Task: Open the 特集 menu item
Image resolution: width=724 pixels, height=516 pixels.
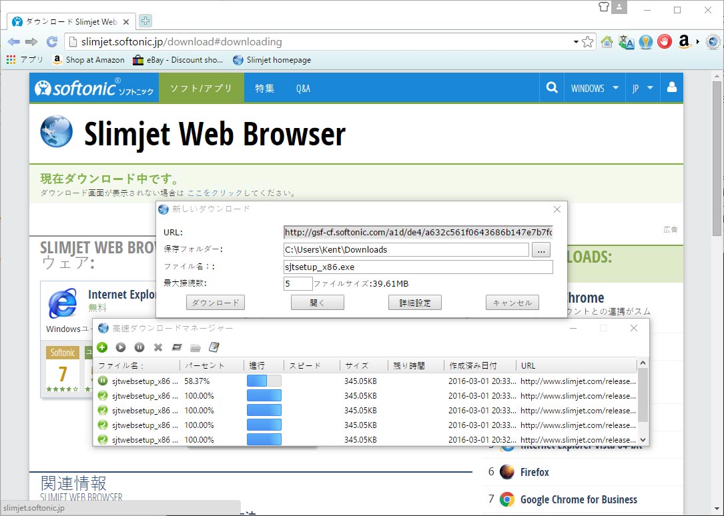Action: (x=264, y=88)
